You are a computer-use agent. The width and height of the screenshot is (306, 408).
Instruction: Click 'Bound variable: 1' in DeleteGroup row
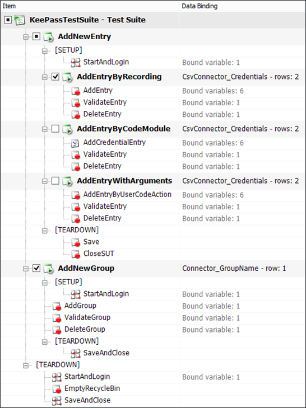pos(211,330)
